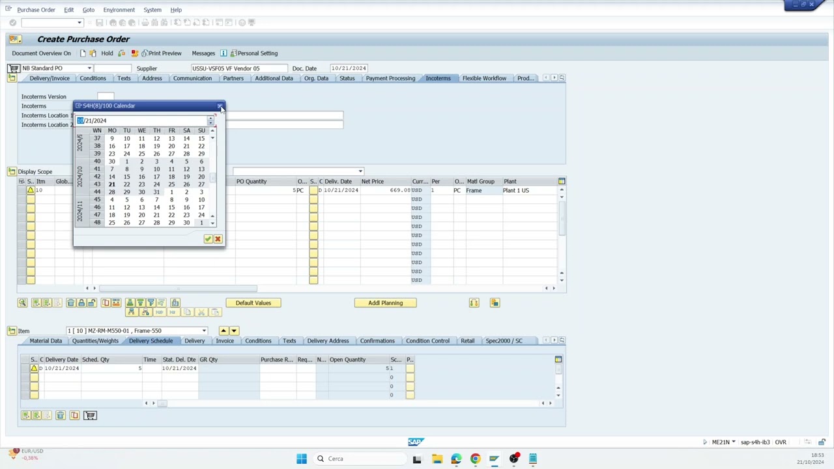Click the column settings icon of delivery schedule table
The height and width of the screenshot is (469, 834).
558,360
